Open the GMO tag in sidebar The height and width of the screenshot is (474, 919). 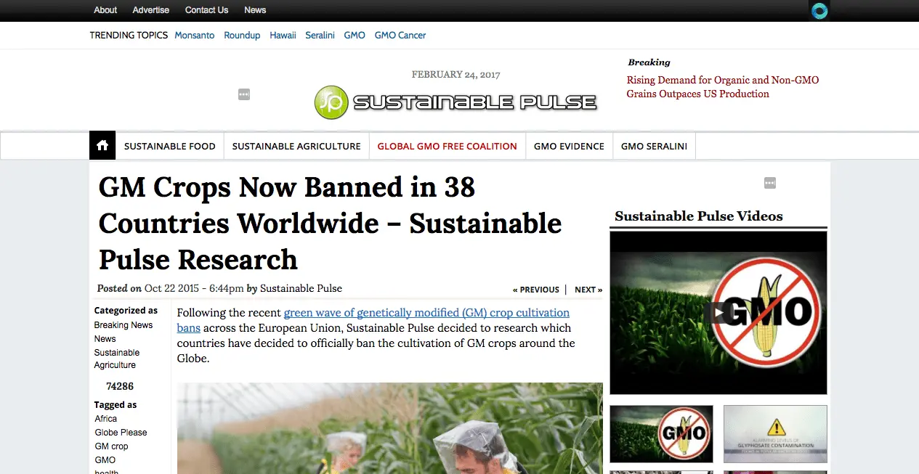[105, 460]
